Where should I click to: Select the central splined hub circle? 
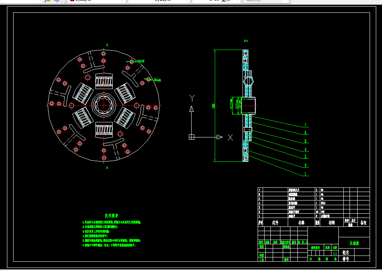pos(104,105)
